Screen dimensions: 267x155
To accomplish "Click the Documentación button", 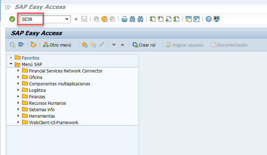I will click(229, 45).
